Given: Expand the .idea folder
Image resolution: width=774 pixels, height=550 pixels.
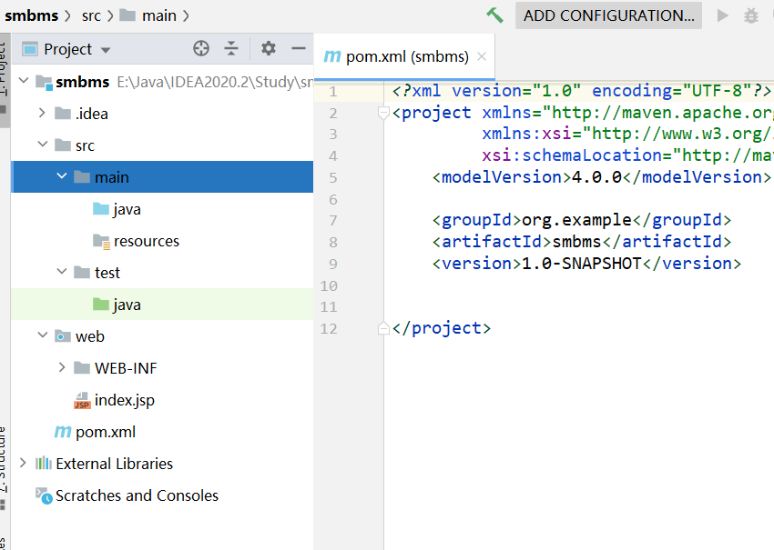Looking at the screenshot, I should [x=42, y=114].
